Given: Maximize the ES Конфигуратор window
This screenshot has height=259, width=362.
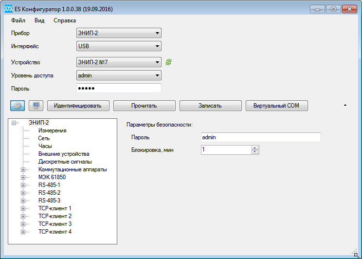Looking at the screenshot, I should (333, 9).
